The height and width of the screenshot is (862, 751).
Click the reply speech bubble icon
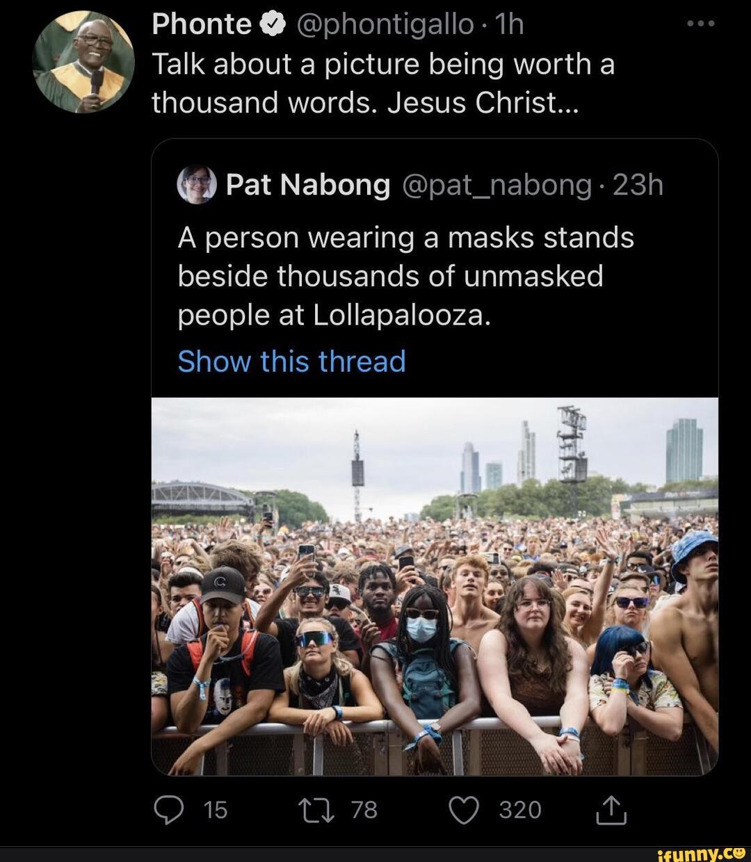167,810
